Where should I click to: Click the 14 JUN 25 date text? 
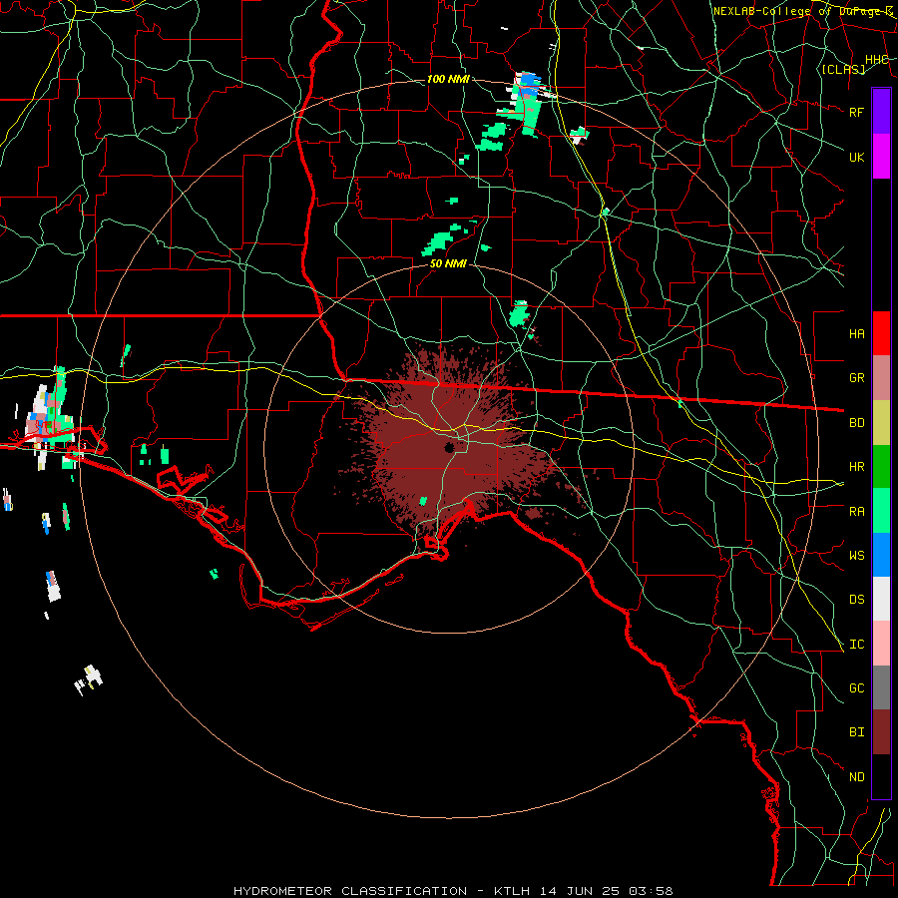580,891
